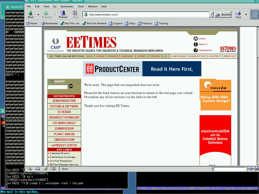This screenshot has height=194, width=259.
Task: Open the Home icon on the personal toolbar
Action: (28, 23)
